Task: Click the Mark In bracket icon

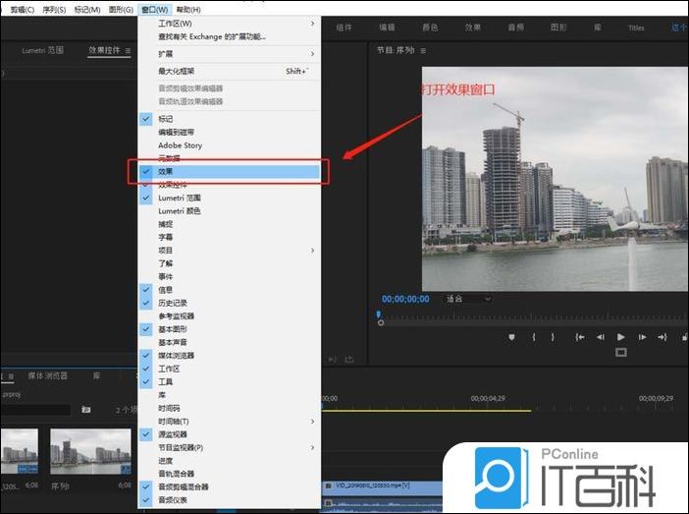Action: pos(534,337)
